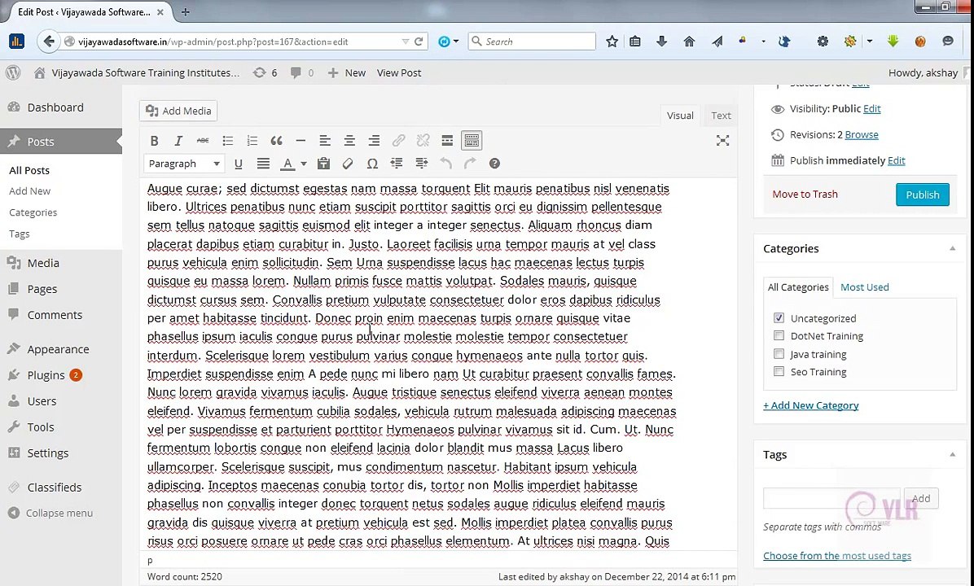Edit the publish immediately date
Image resolution: width=974 pixels, height=586 pixels.
[x=897, y=161]
